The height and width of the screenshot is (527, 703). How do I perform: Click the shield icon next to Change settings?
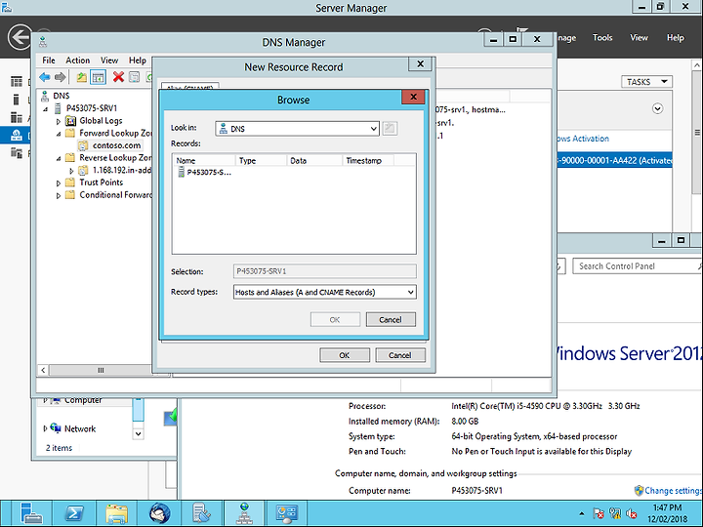tap(639, 490)
